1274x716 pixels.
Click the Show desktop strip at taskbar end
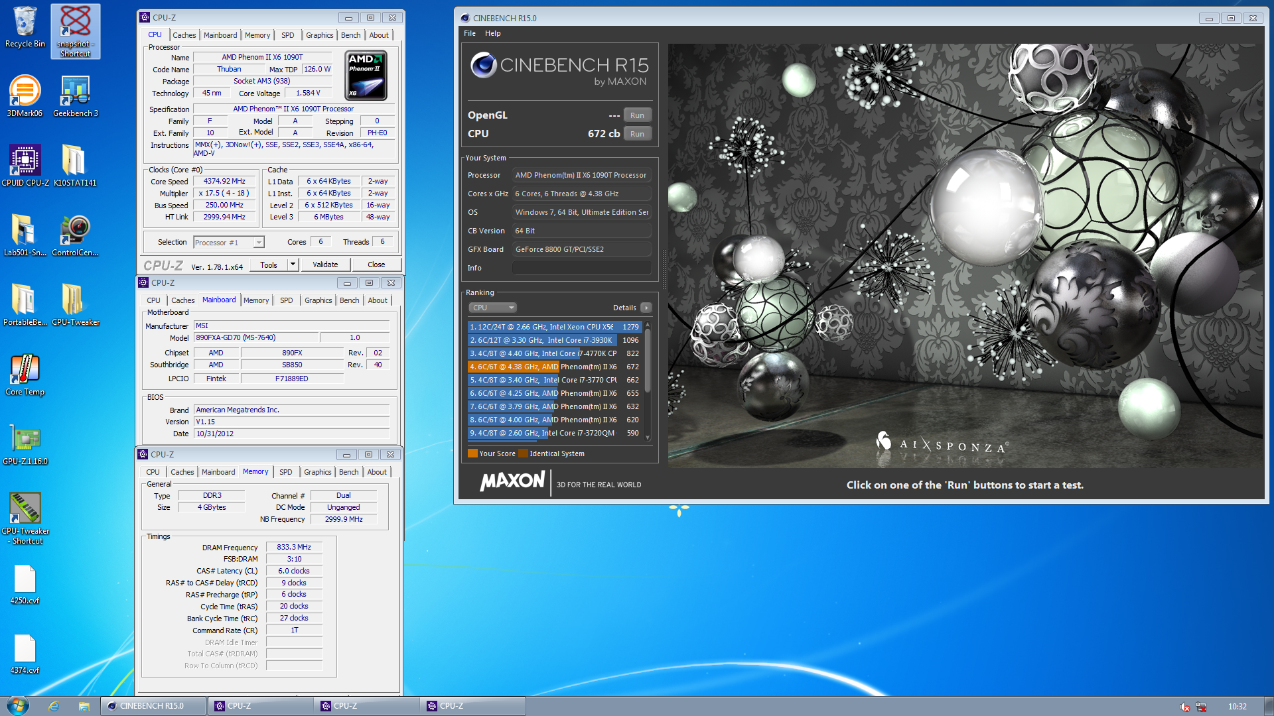[x=1269, y=706]
